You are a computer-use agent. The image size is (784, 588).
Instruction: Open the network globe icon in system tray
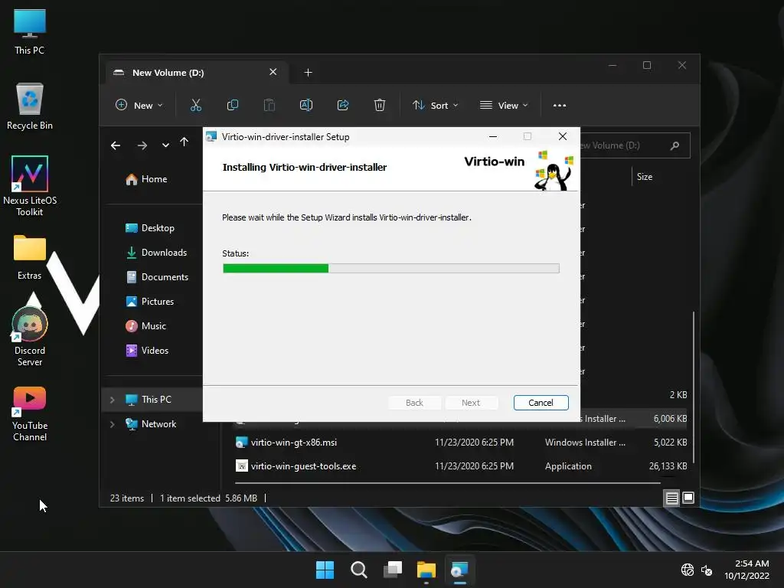click(688, 570)
